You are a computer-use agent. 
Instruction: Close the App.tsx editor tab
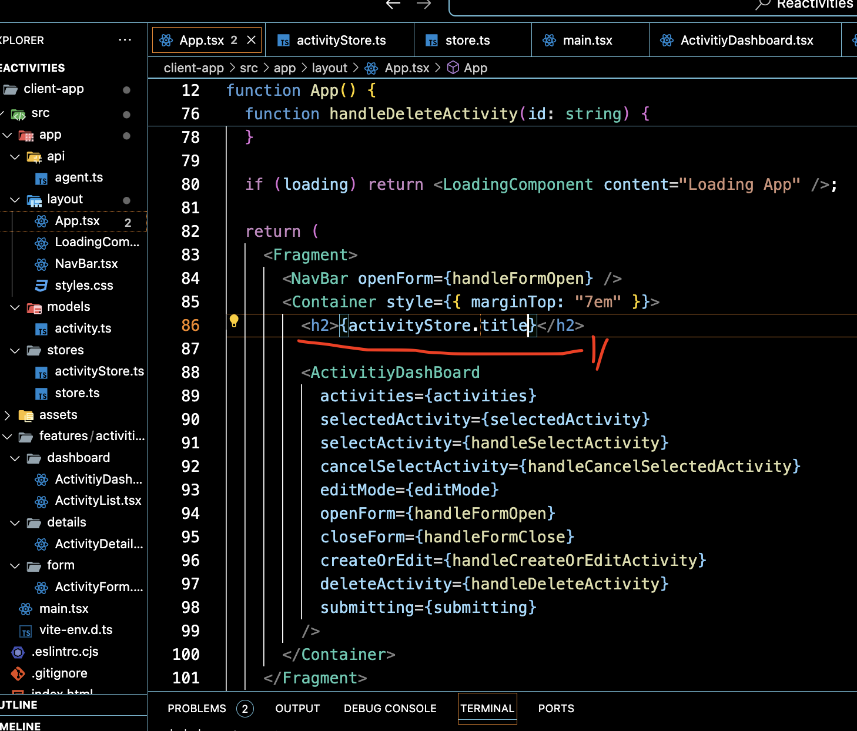click(x=251, y=40)
